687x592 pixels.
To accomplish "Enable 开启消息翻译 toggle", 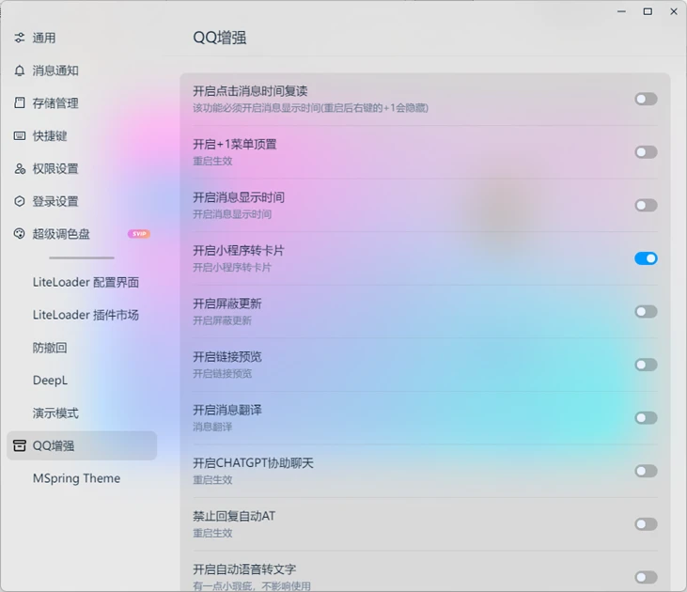I will click(646, 417).
